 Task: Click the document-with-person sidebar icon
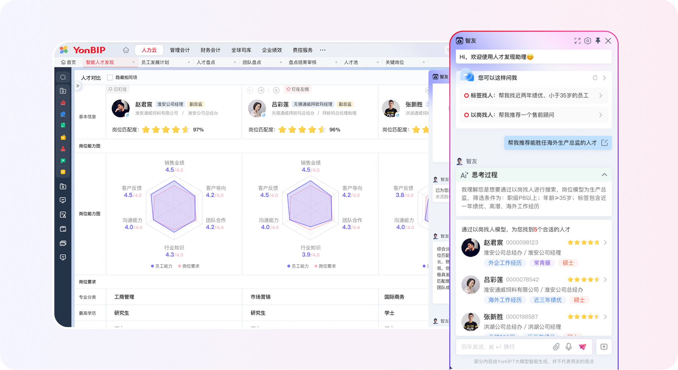pos(63,215)
